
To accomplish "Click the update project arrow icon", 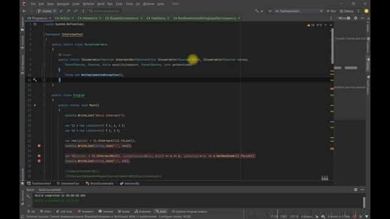I will point(61,11).
